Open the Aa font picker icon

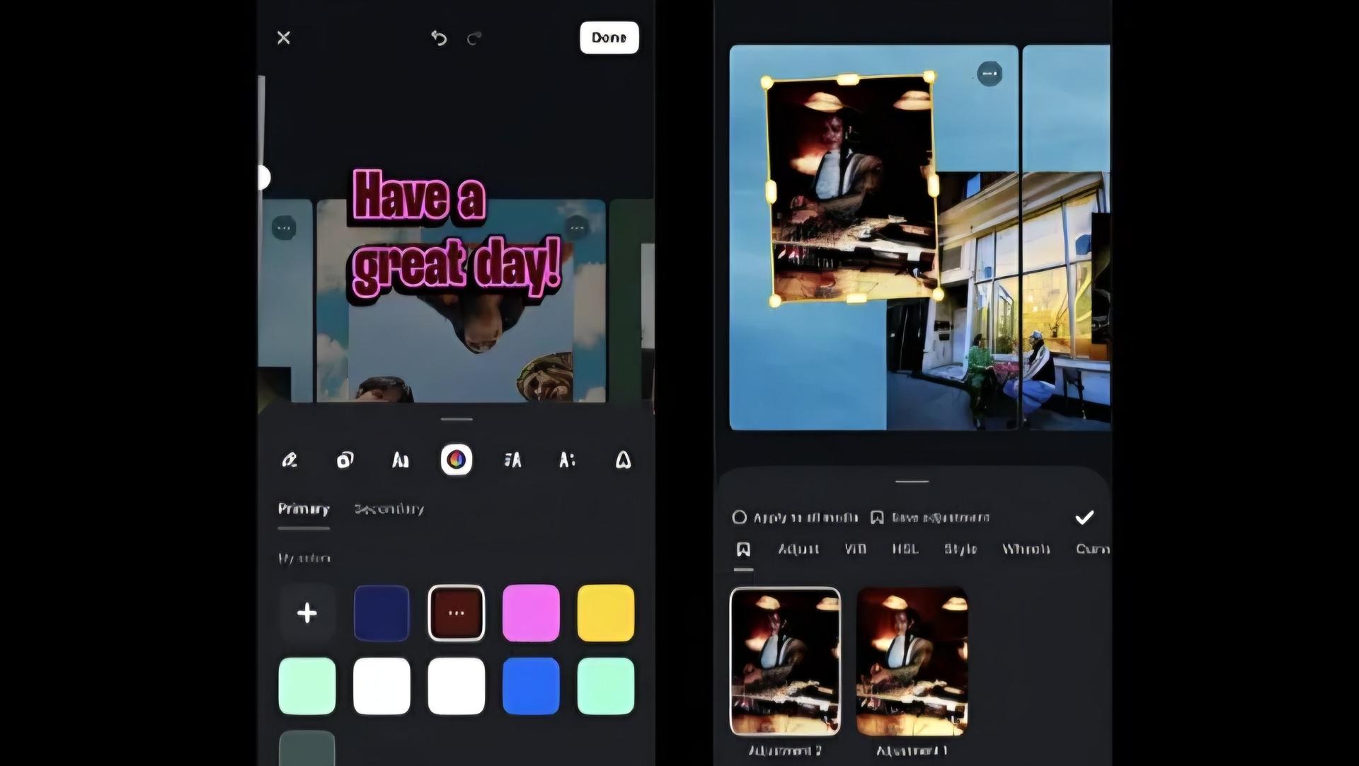401,460
